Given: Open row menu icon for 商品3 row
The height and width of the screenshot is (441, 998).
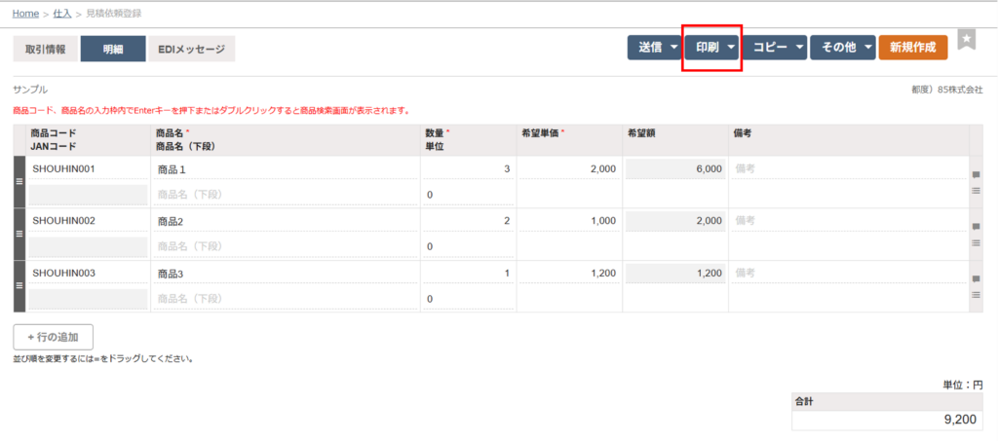Looking at the screenshot, I should (x=976, y=294).
